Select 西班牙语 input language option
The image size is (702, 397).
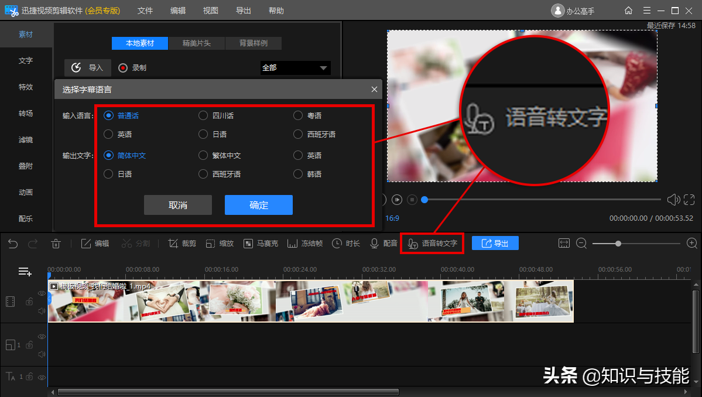[298, 134]
